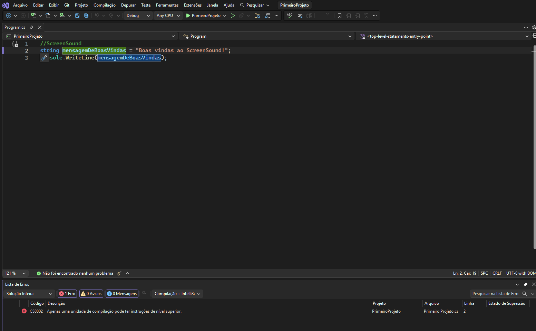Select the CS8802 error row
The image size is (536, 331).
tap(114, 311)
